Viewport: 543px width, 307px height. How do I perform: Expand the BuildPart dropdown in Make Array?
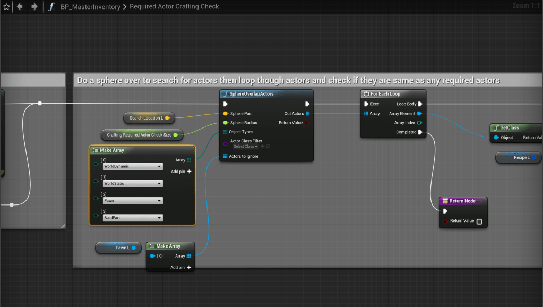(x=132, y=218)
